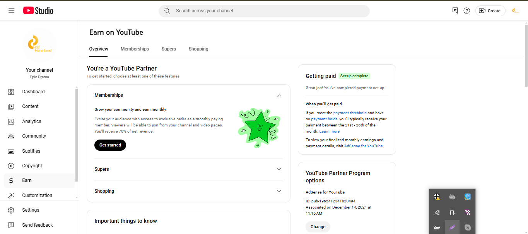Image resolution: width=528 pixels, height=234 pixels.
Task: Collapse the Memberships section
Action: (x=279, y=95)
